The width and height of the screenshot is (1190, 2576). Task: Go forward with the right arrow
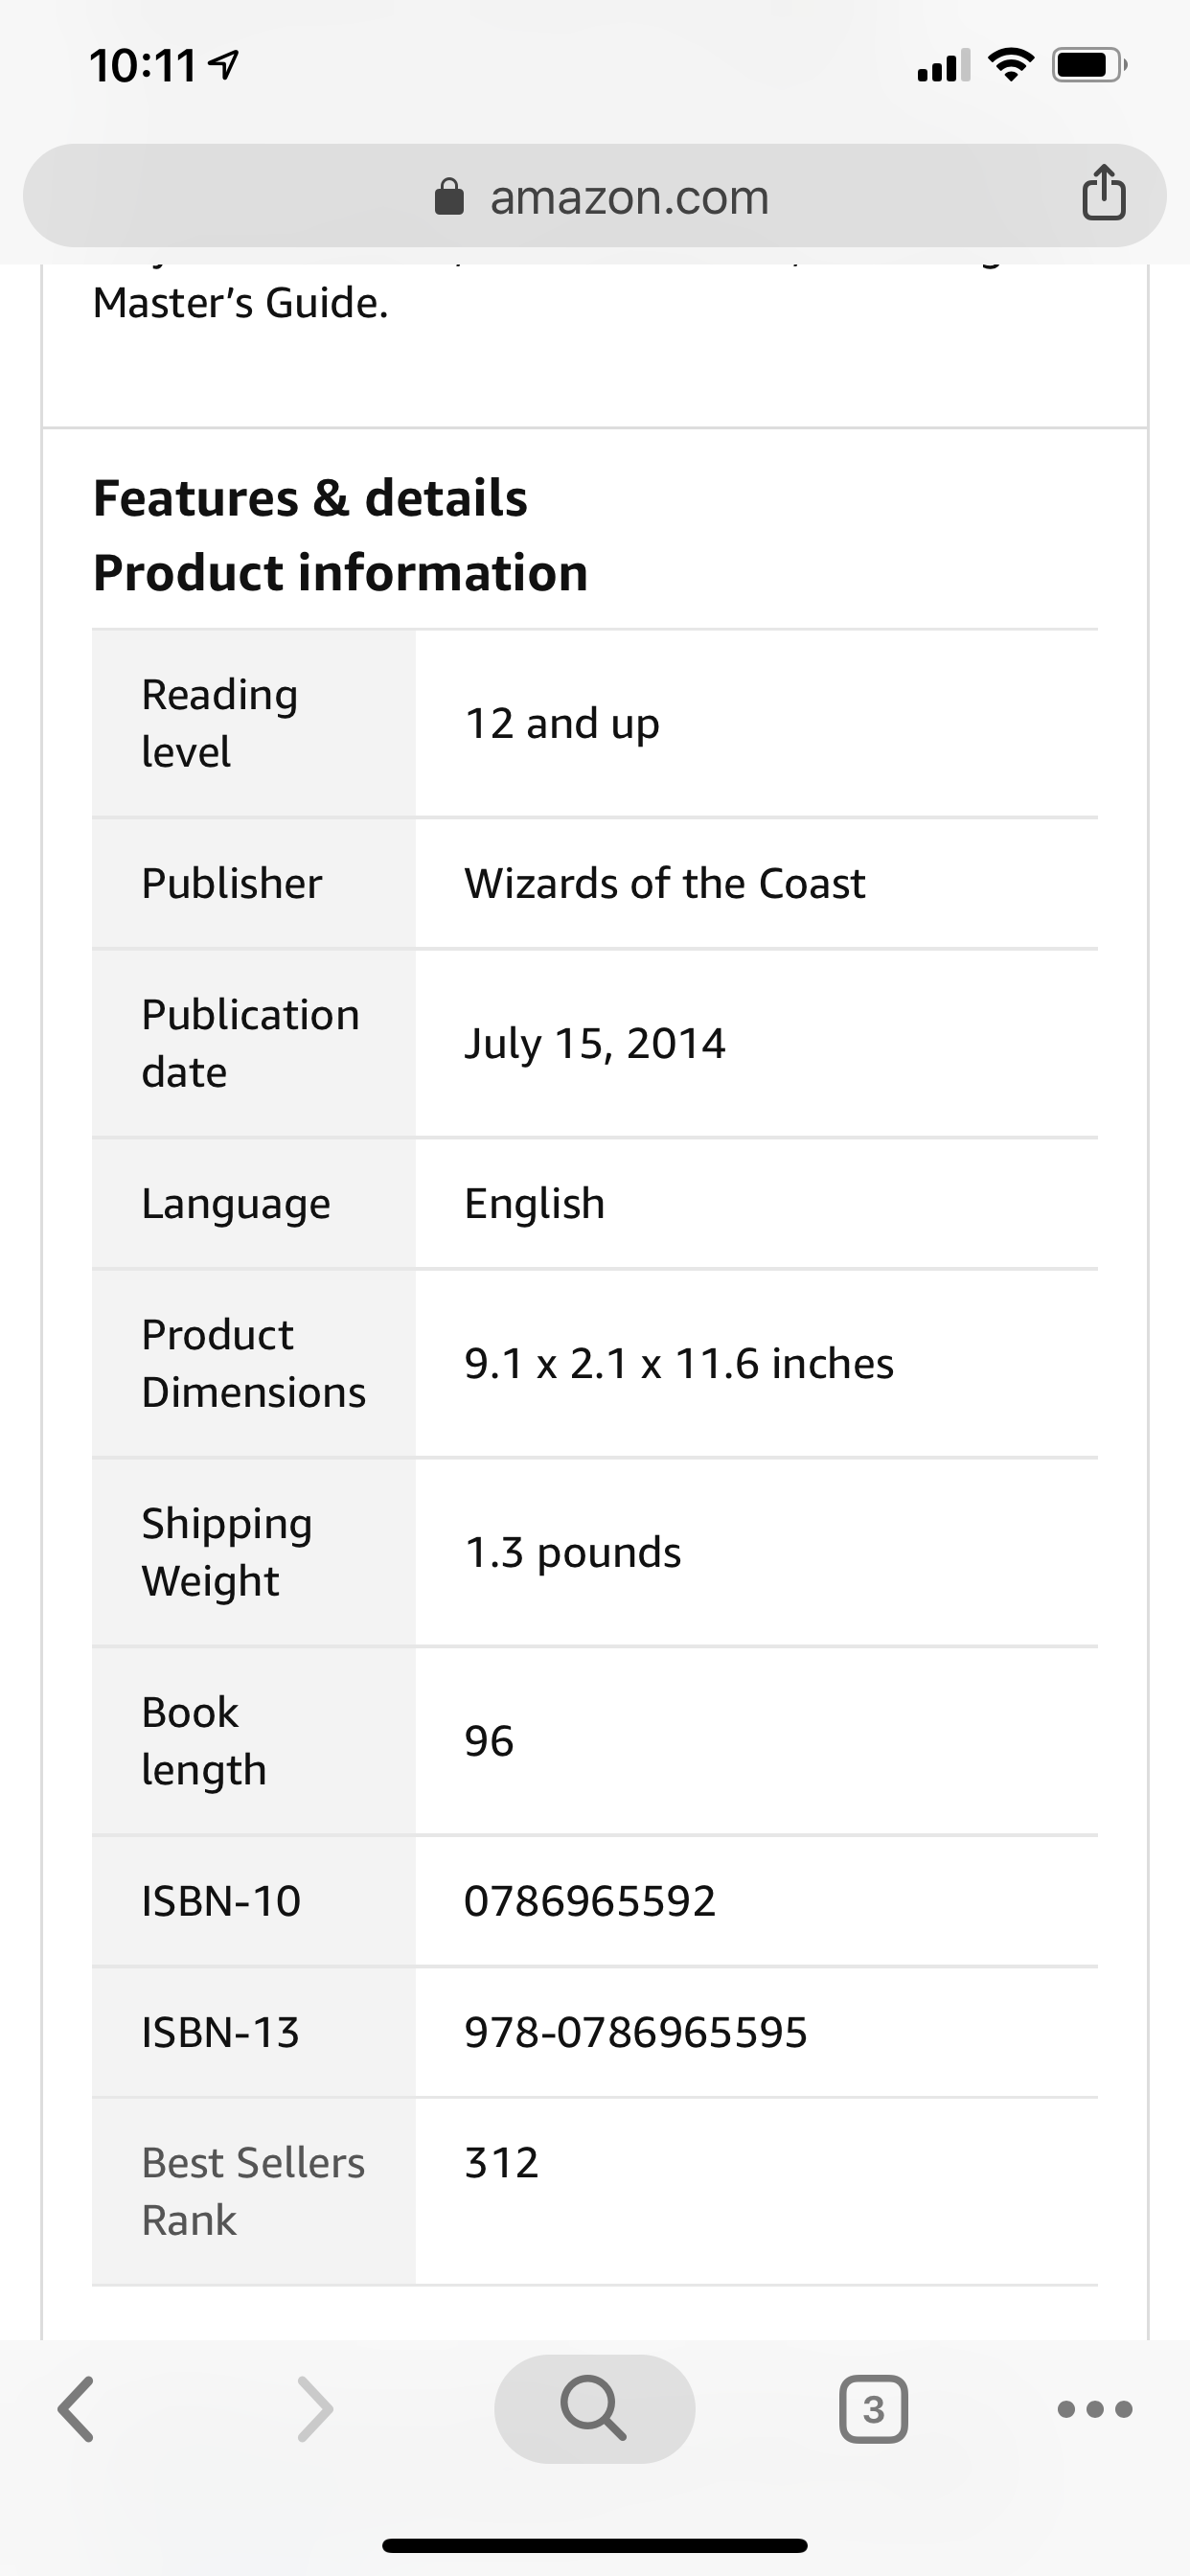click(315, 2409)
